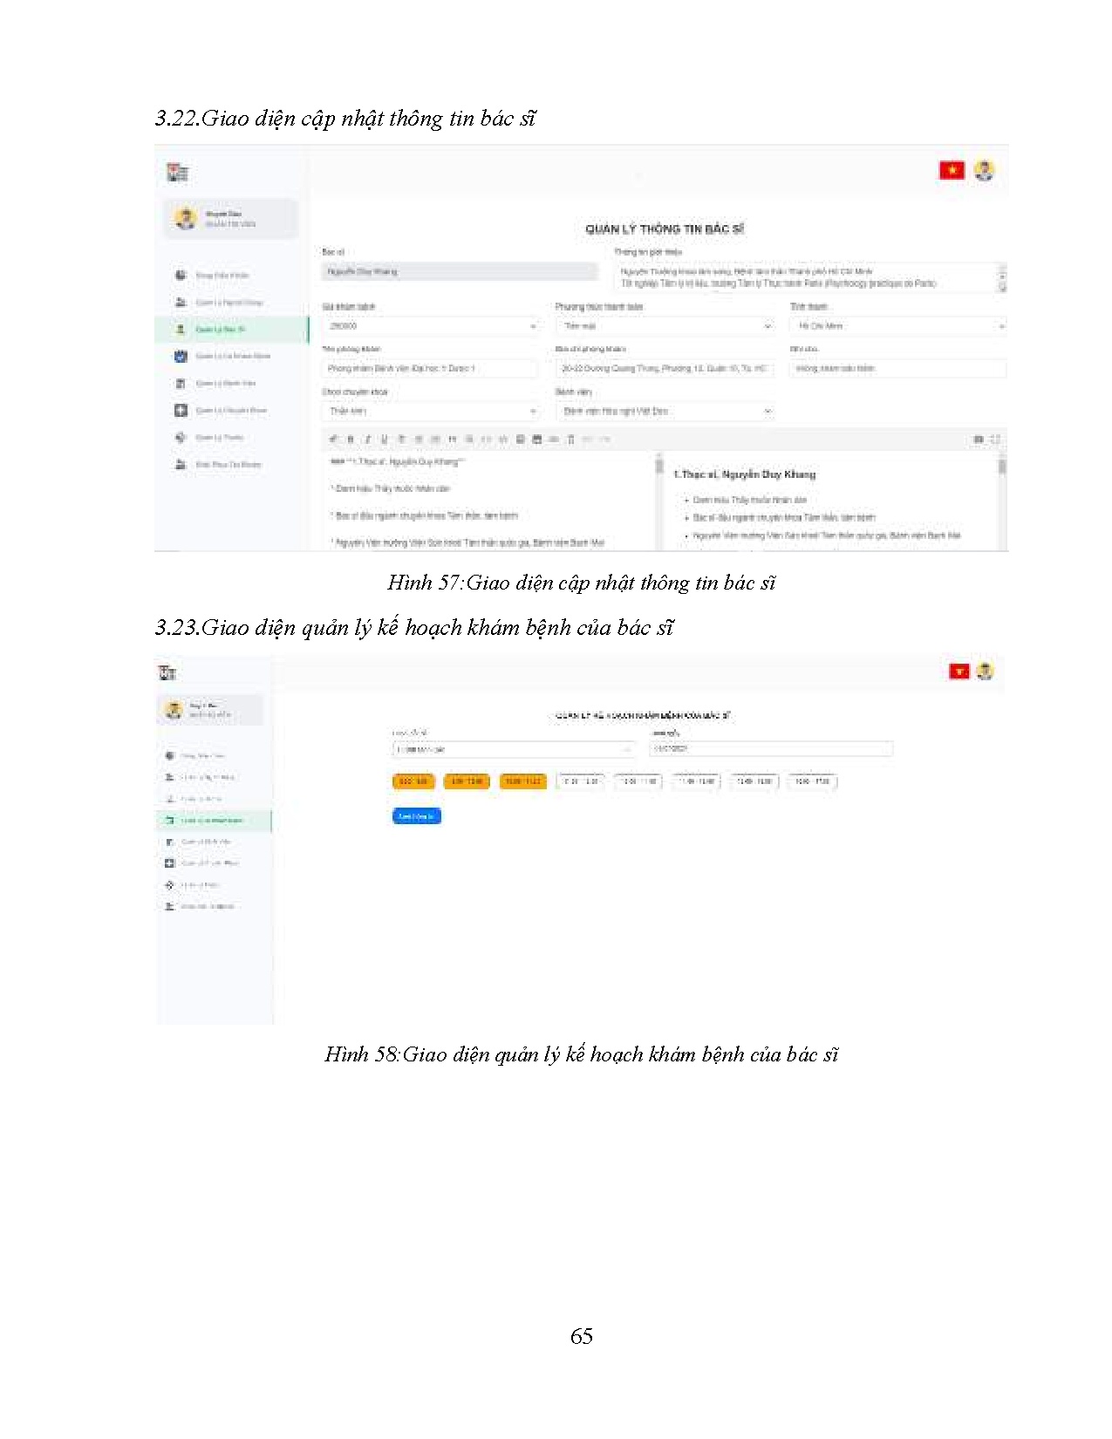Viewport: 1112px width, 1439px height.
Task: Toggle third white unselected time slot
Action: 696,781
